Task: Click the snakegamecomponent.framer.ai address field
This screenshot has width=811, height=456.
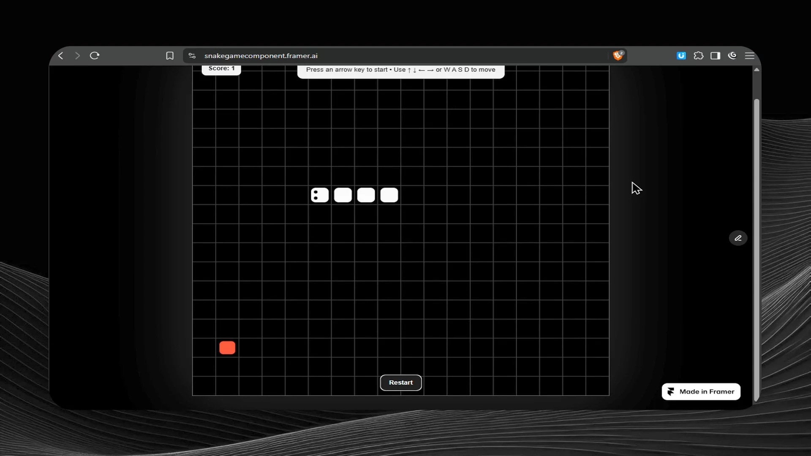Action: 405,56
